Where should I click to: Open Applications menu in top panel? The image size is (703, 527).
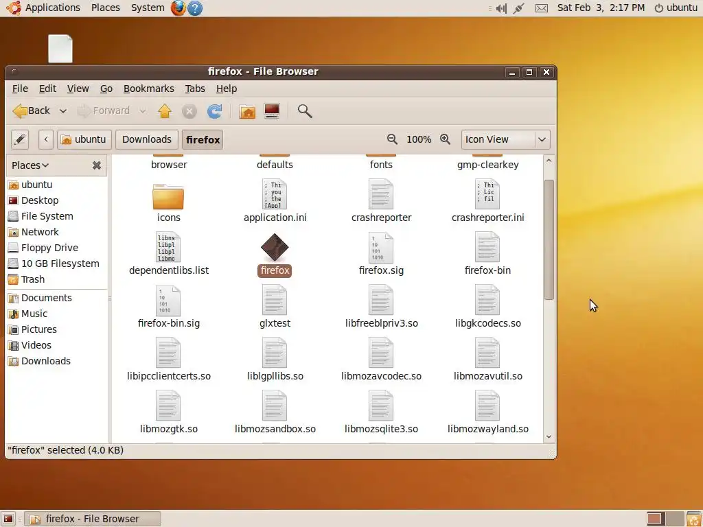[x=43, y=8]
